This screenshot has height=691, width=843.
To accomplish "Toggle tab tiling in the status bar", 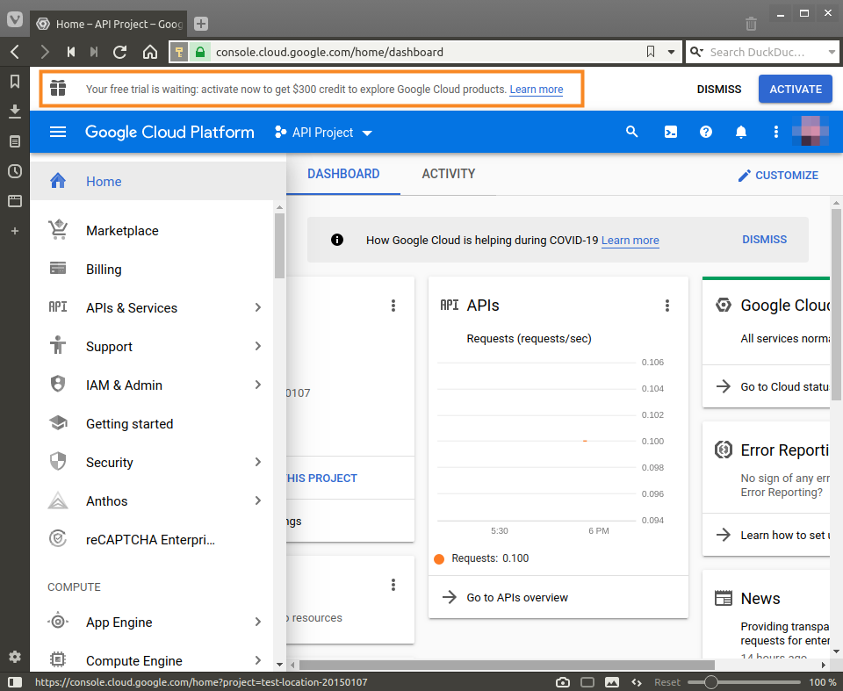I will click(587, 682).
